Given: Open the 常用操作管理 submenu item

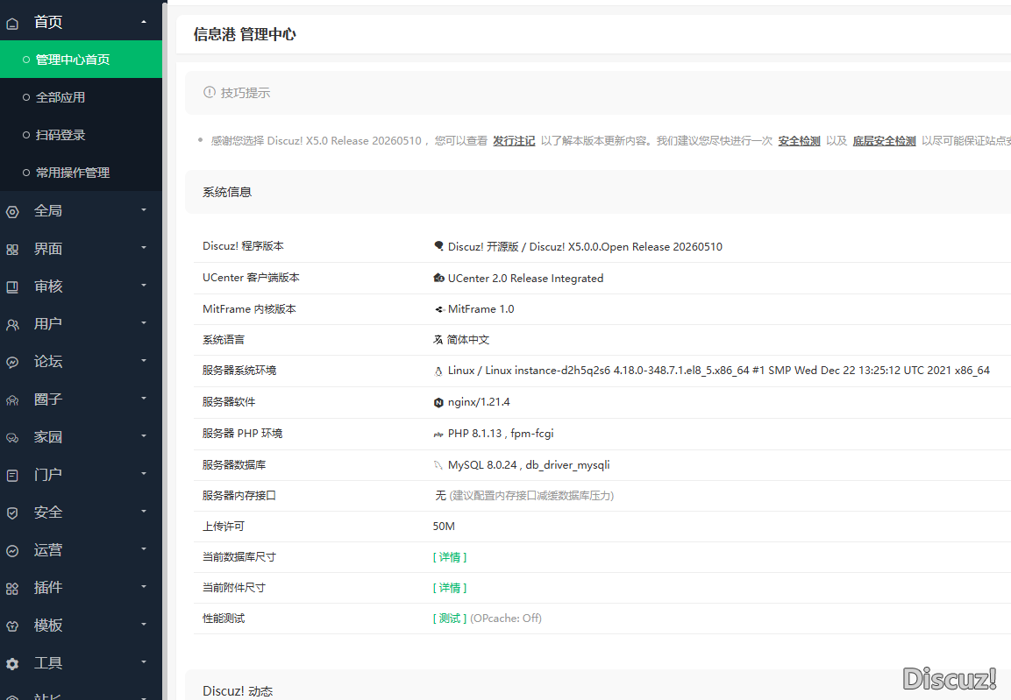Looking at the screenshot, I should (82, 173).
